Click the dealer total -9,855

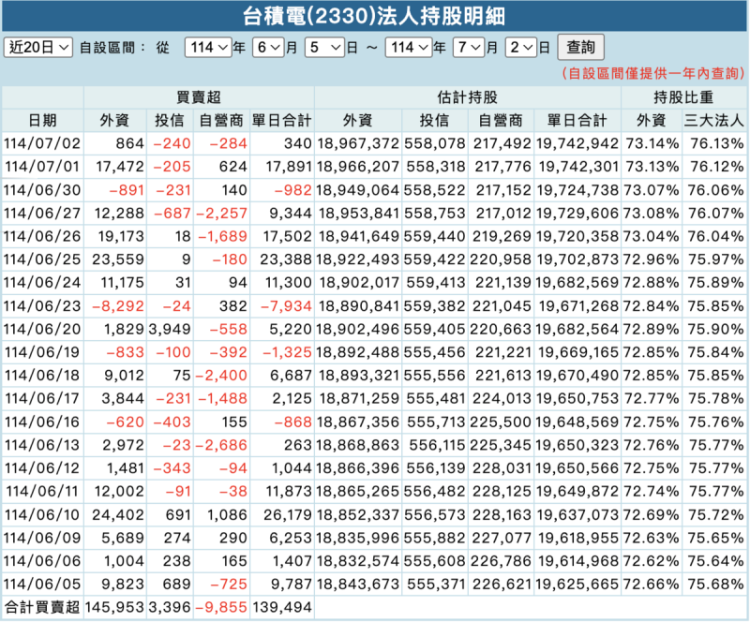221,607
